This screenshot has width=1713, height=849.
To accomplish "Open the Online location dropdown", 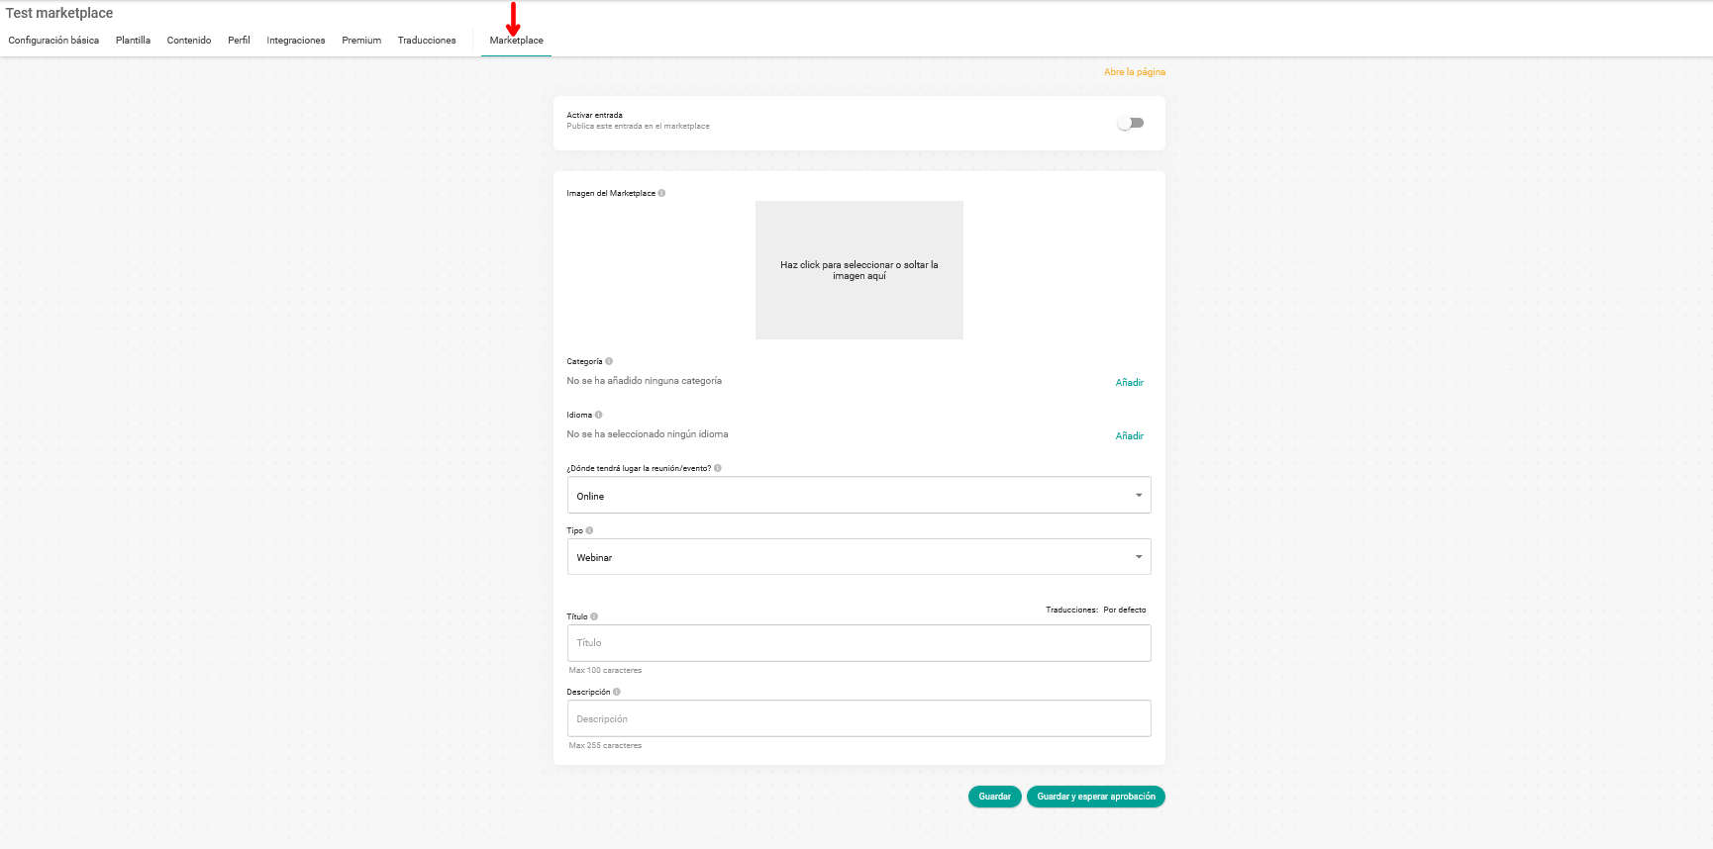I will (x=858, y=495).
